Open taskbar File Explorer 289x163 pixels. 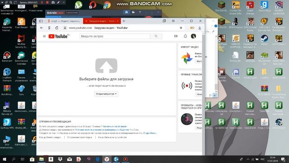(41, 159)
